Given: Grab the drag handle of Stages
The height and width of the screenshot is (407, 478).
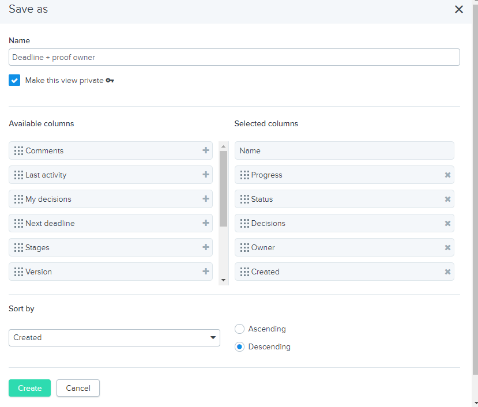Looking at the screenshot, I should (x=18, y=247).
